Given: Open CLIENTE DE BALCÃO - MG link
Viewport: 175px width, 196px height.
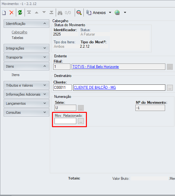Looking at the screenshot, I should point(95,87).
